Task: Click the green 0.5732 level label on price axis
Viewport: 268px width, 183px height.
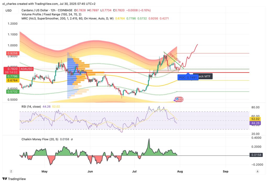Action: [x=12, y=91]
